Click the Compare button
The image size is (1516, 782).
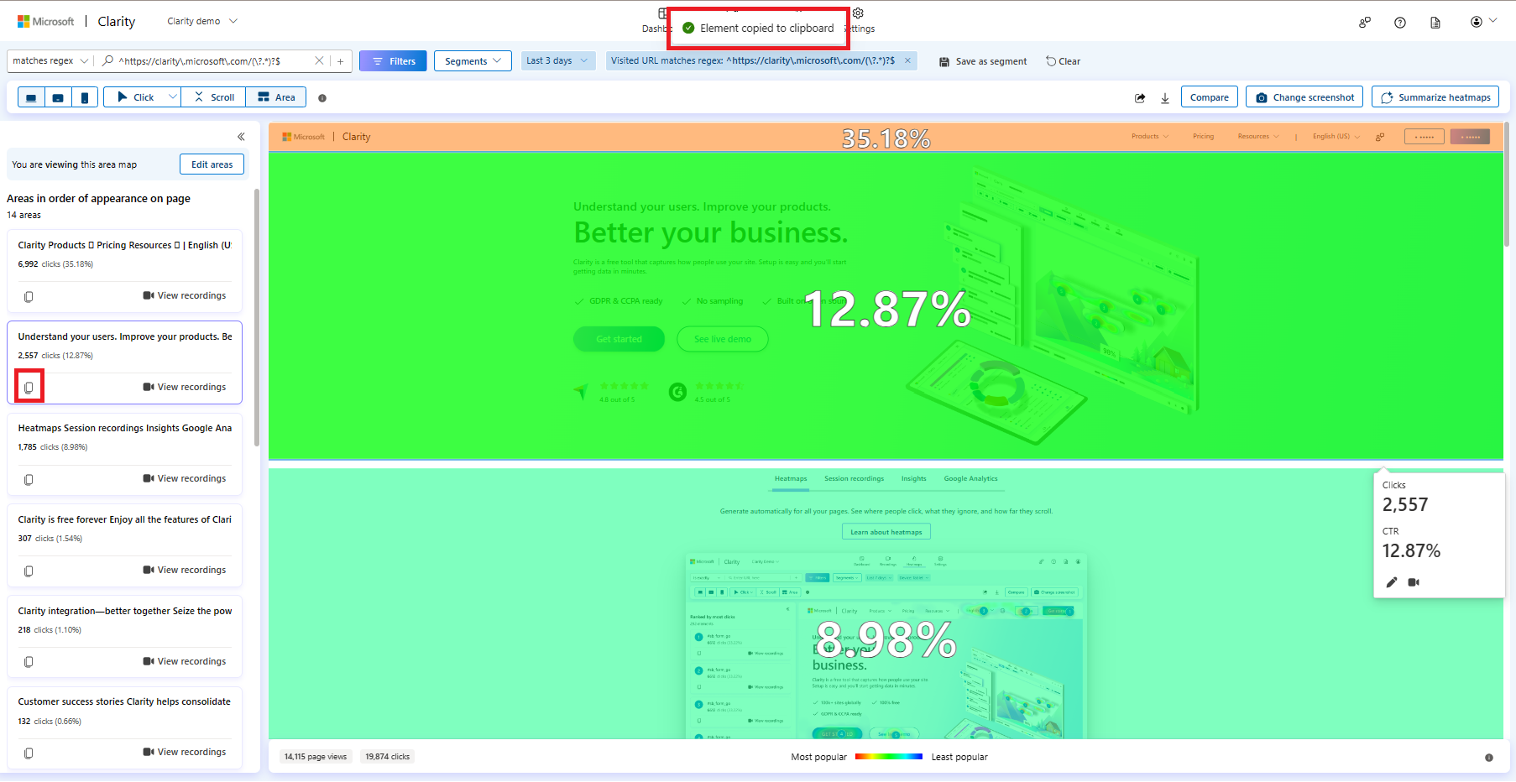[1209, 97]
